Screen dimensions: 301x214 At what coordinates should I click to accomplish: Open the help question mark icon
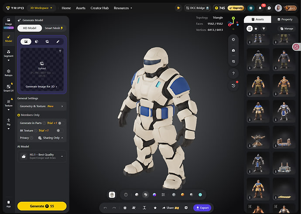[x=233, y=74]
